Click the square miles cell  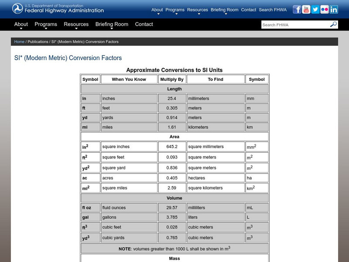coord(129,188)
